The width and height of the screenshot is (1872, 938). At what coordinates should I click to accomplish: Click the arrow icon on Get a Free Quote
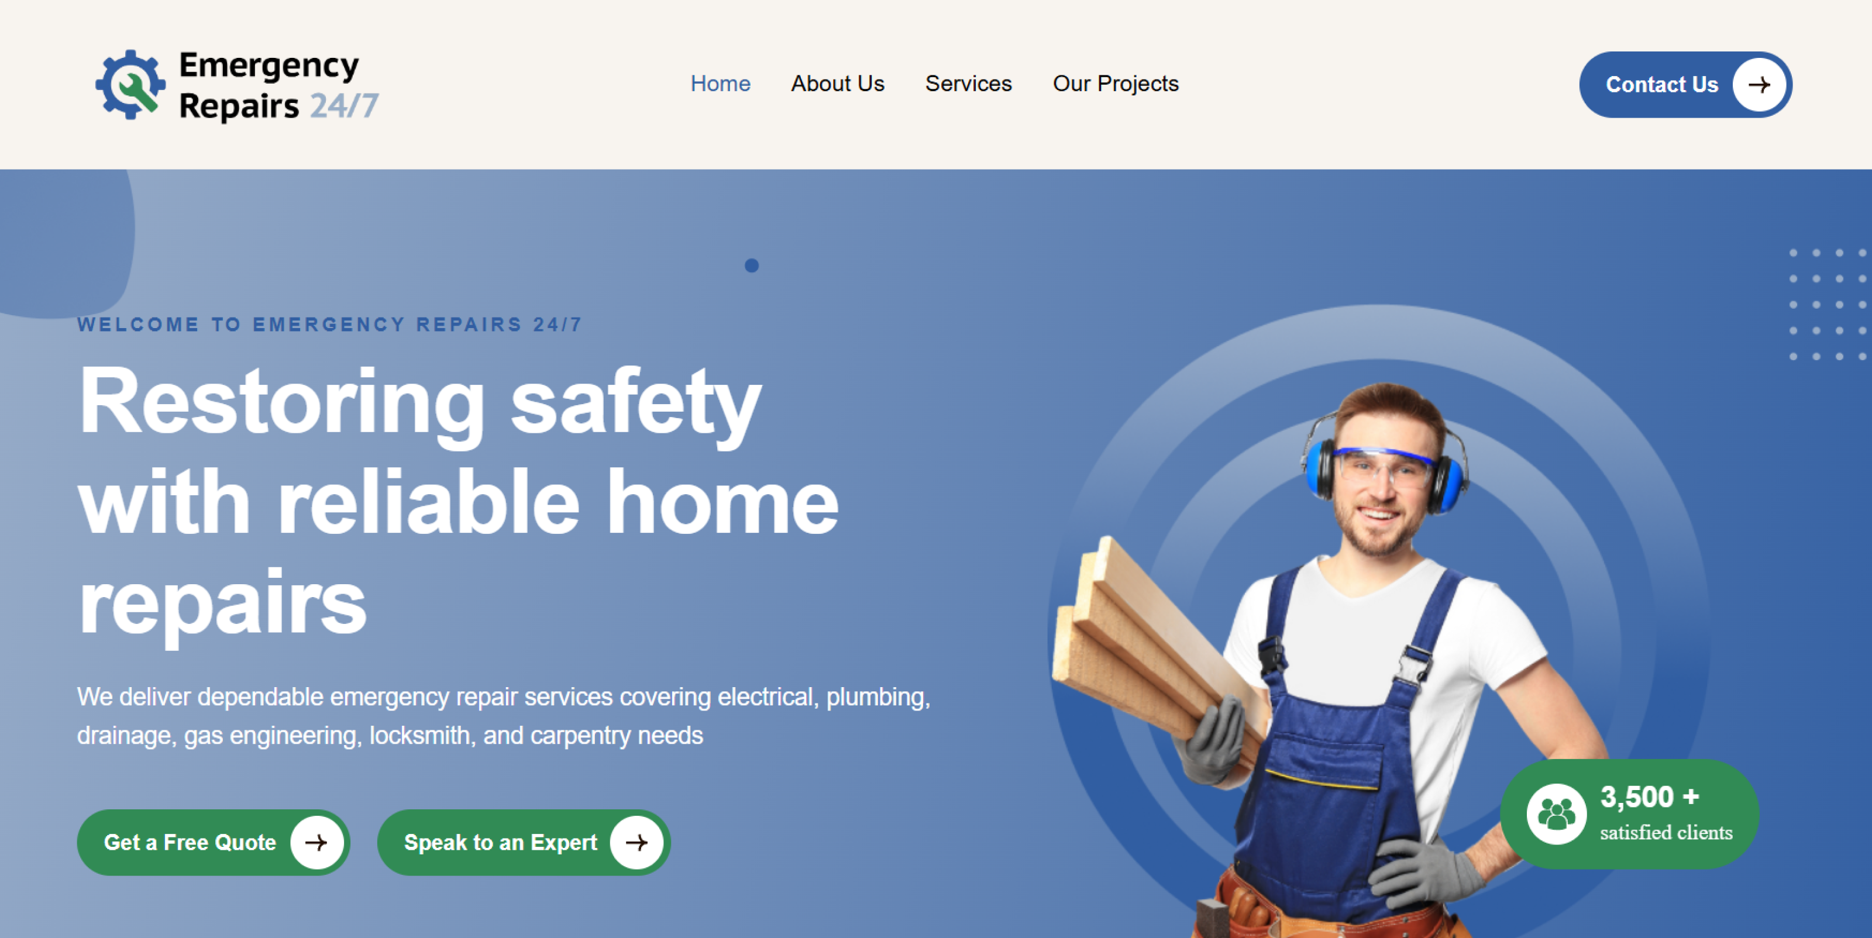(x=316, y=842)
